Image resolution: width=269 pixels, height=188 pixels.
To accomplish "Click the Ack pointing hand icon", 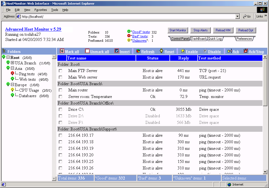I will (x=230, y=51).
